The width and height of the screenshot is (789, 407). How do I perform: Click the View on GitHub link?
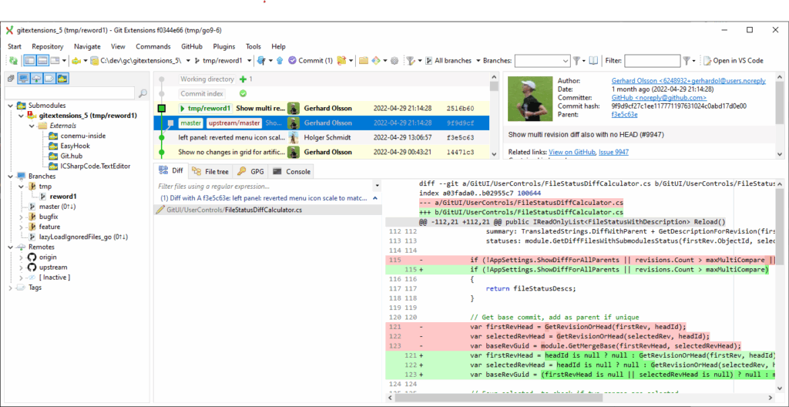[x=572, y=152]
